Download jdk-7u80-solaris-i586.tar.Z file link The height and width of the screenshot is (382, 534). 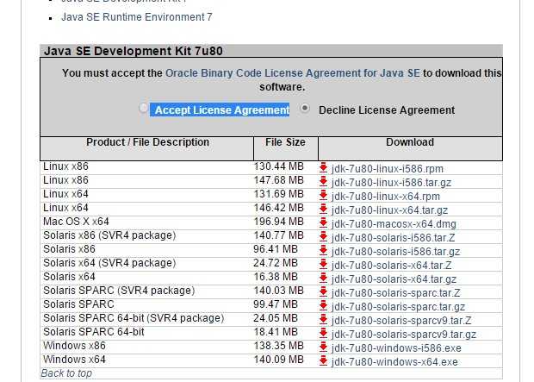click(393, 238)
